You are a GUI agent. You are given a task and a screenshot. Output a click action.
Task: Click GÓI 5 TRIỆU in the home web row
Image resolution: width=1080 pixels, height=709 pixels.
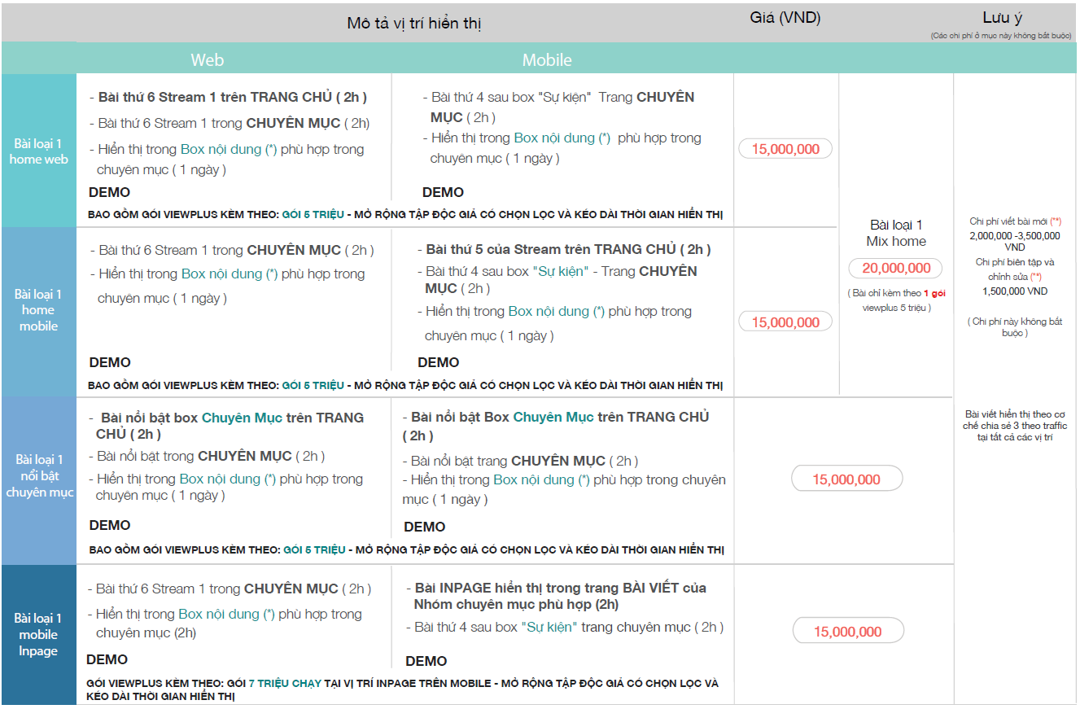(x=313, y=215)
